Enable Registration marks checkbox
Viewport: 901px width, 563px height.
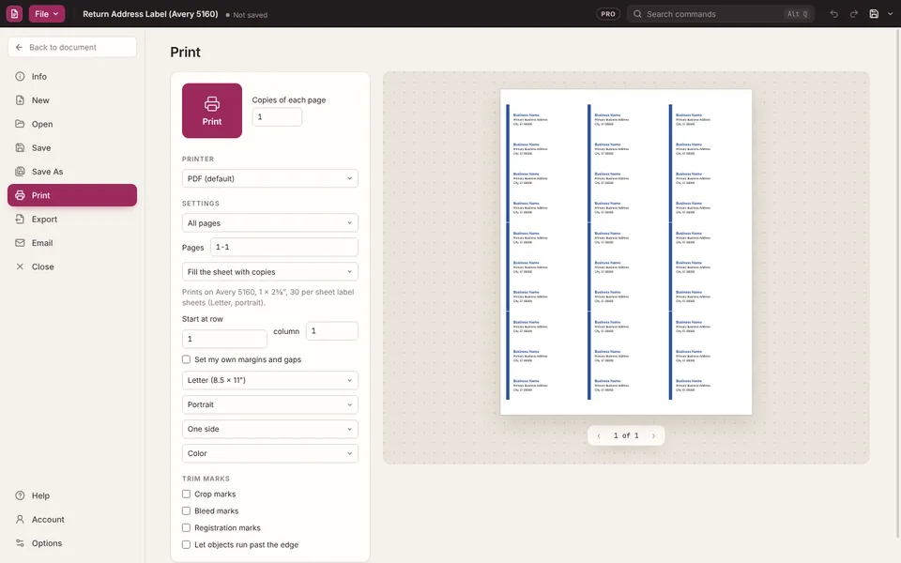[186, 528]
